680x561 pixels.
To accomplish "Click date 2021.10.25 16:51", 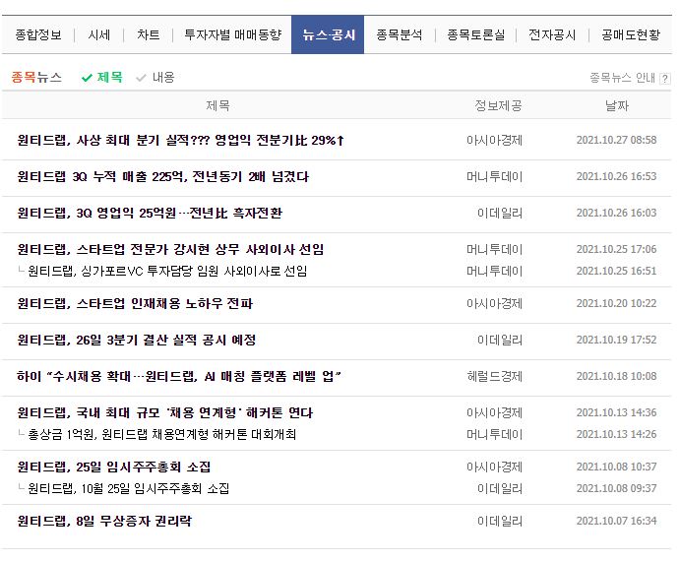I will (x=616, y=272).
